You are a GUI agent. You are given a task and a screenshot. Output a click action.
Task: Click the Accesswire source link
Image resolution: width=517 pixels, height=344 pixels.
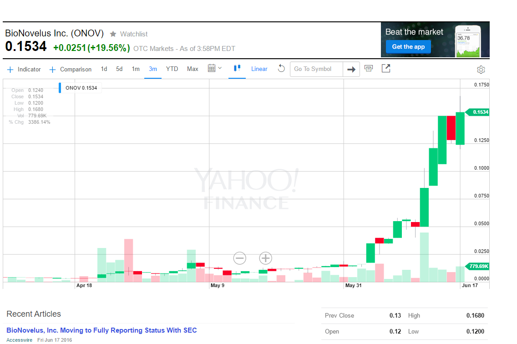click(x=20, y=340)
